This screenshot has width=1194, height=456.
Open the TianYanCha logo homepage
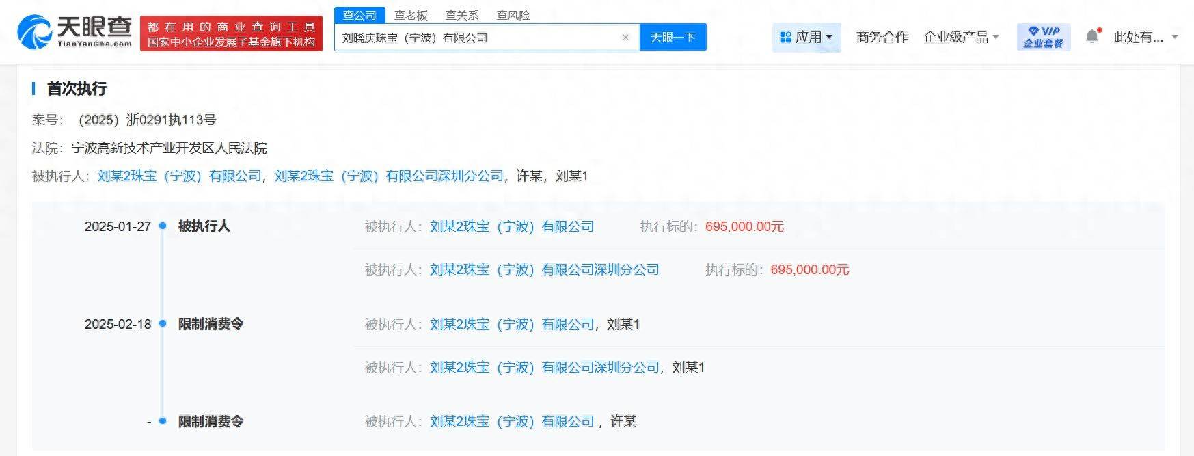point(74,32)
